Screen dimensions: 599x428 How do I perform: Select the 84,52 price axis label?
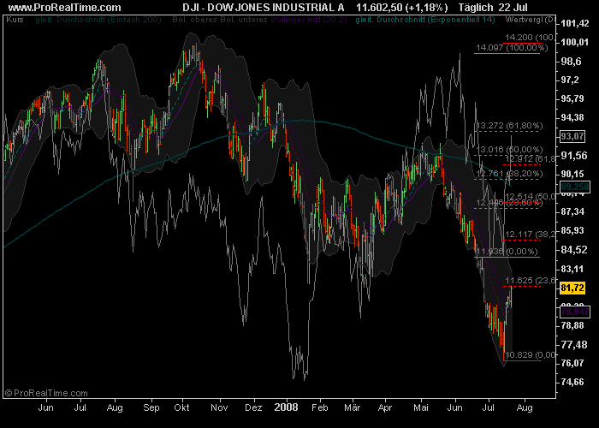(573, 250)
